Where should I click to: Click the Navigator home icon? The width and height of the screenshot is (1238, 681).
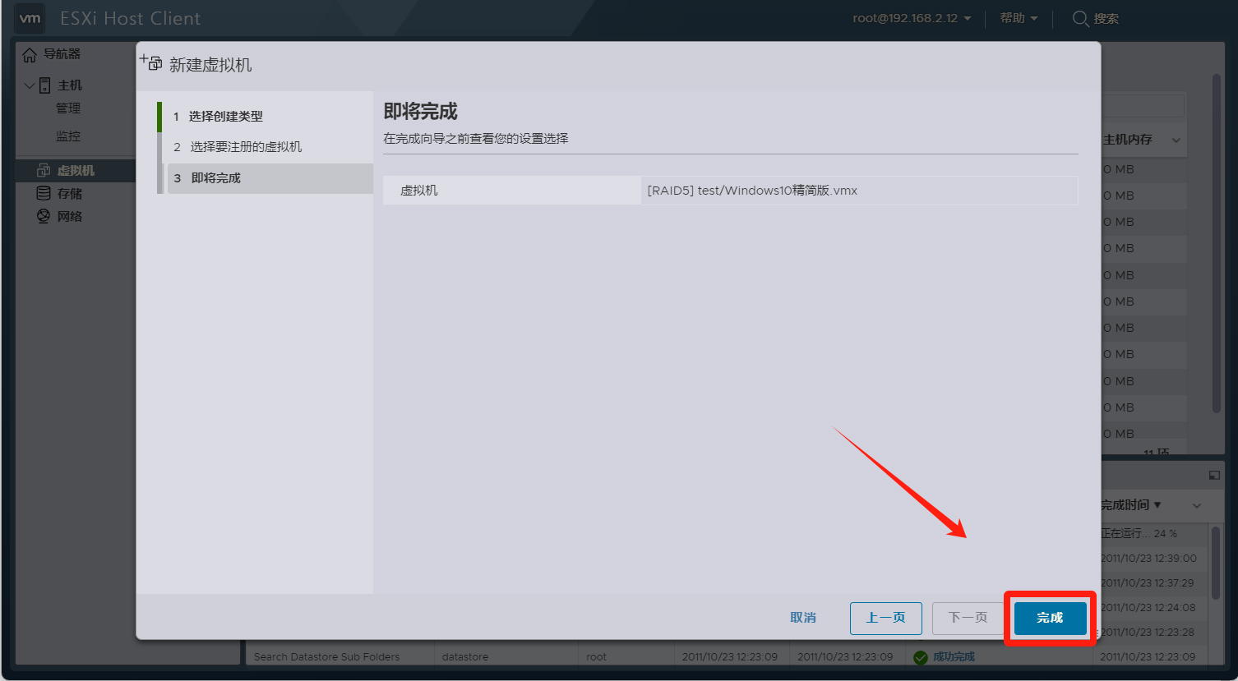[x=30, y=55]
